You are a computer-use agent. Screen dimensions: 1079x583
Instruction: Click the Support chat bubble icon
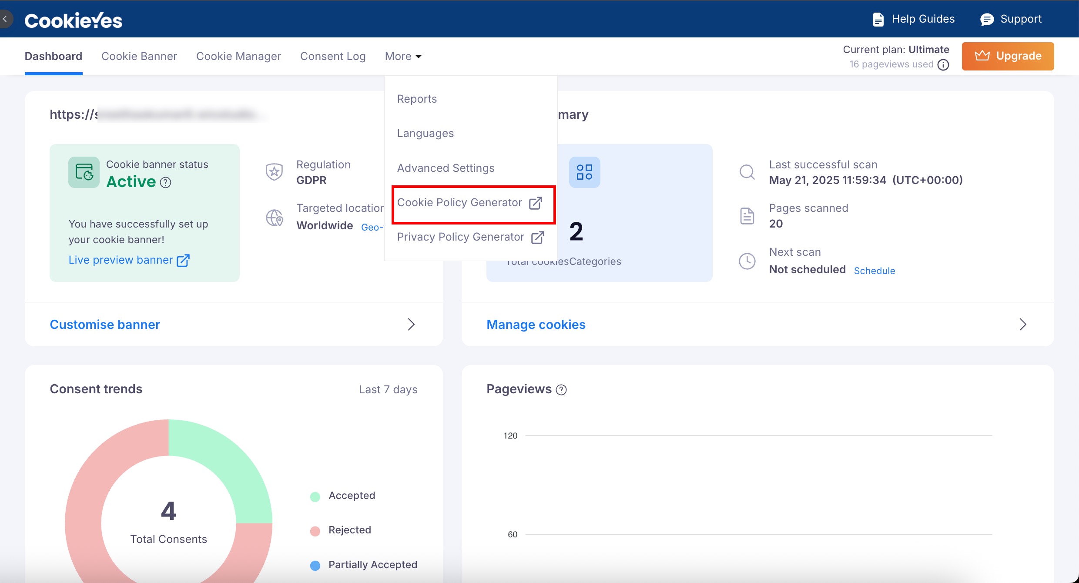pyautogui.click(x=987, y=20)
